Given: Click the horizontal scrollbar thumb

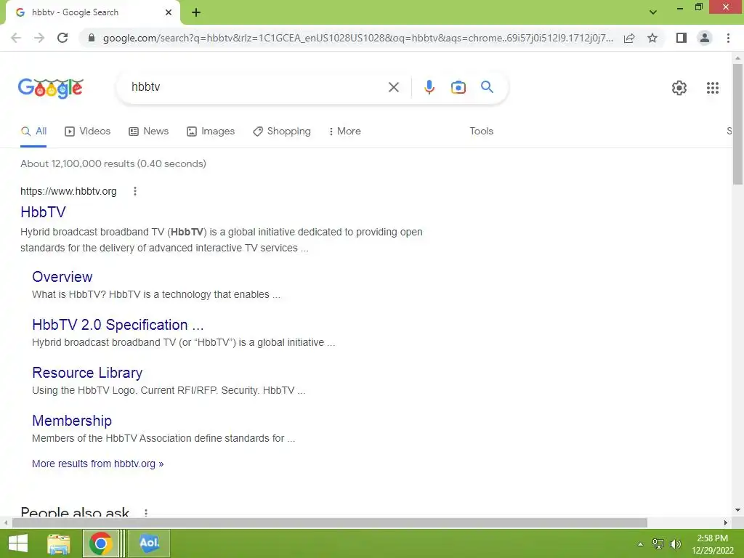Looking at the screenshot, I should [x=329, y=522].
